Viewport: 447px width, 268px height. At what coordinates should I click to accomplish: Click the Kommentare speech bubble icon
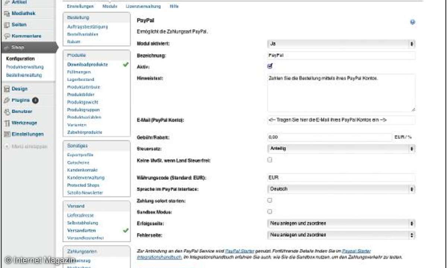click(7, 36)
